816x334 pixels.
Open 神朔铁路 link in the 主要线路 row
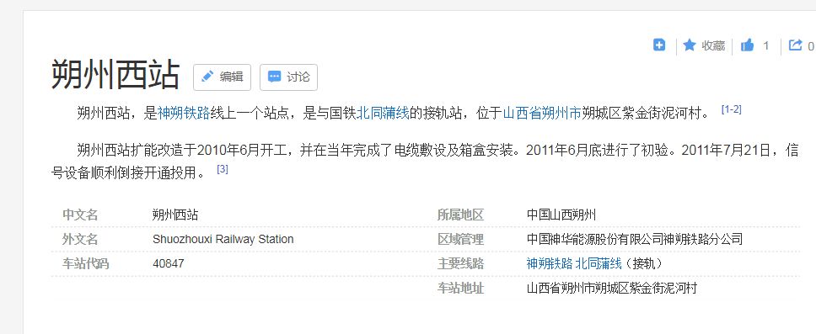[550, 264]
